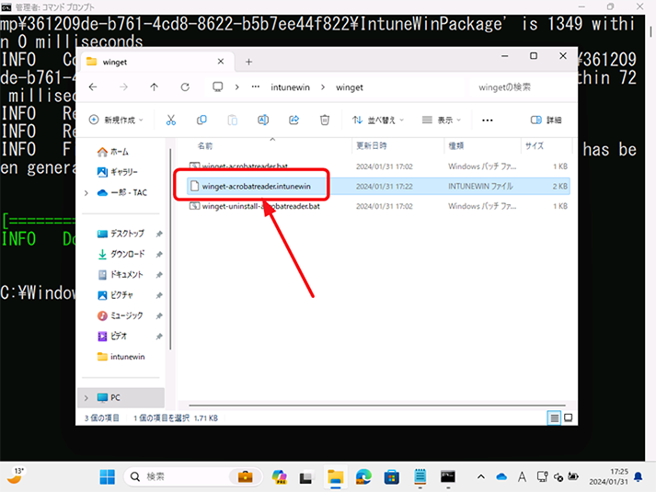This screenshot has height=492, width=656.
Task: Expand the hidden breadcrumb ellipsis
Action: tap(255, 87)
